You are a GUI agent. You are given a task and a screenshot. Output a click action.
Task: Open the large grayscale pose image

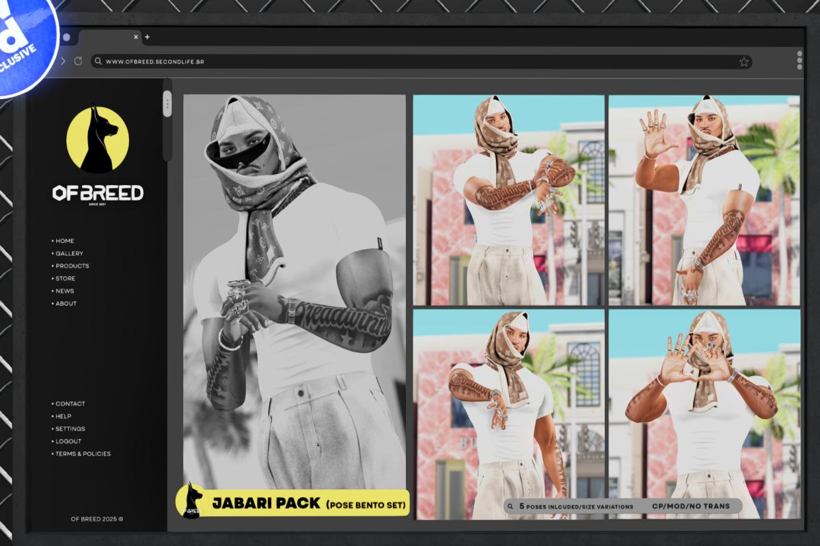(294, 287)
